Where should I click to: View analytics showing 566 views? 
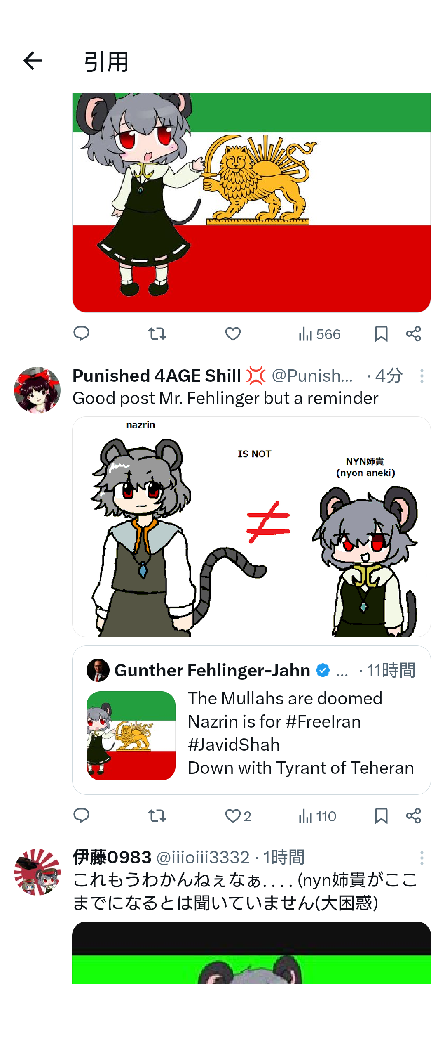pyautogui.click(x=320, y=334)
